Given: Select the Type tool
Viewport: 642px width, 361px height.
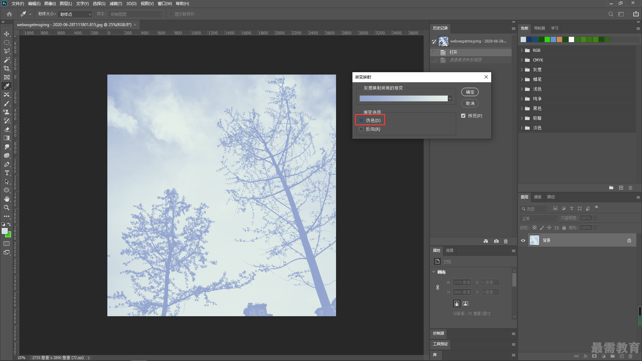Looking at the screenshot, I should [7, 173].
